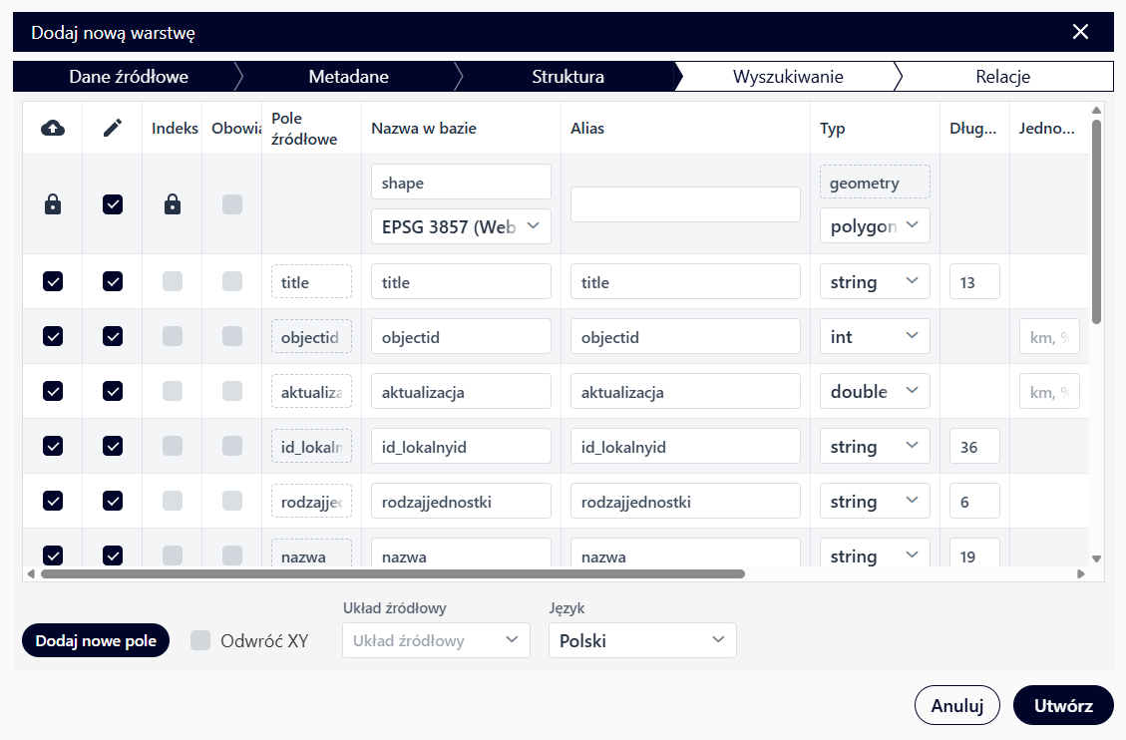
Task: Click the scroll down arrow of table
Action: (1096, 559)
